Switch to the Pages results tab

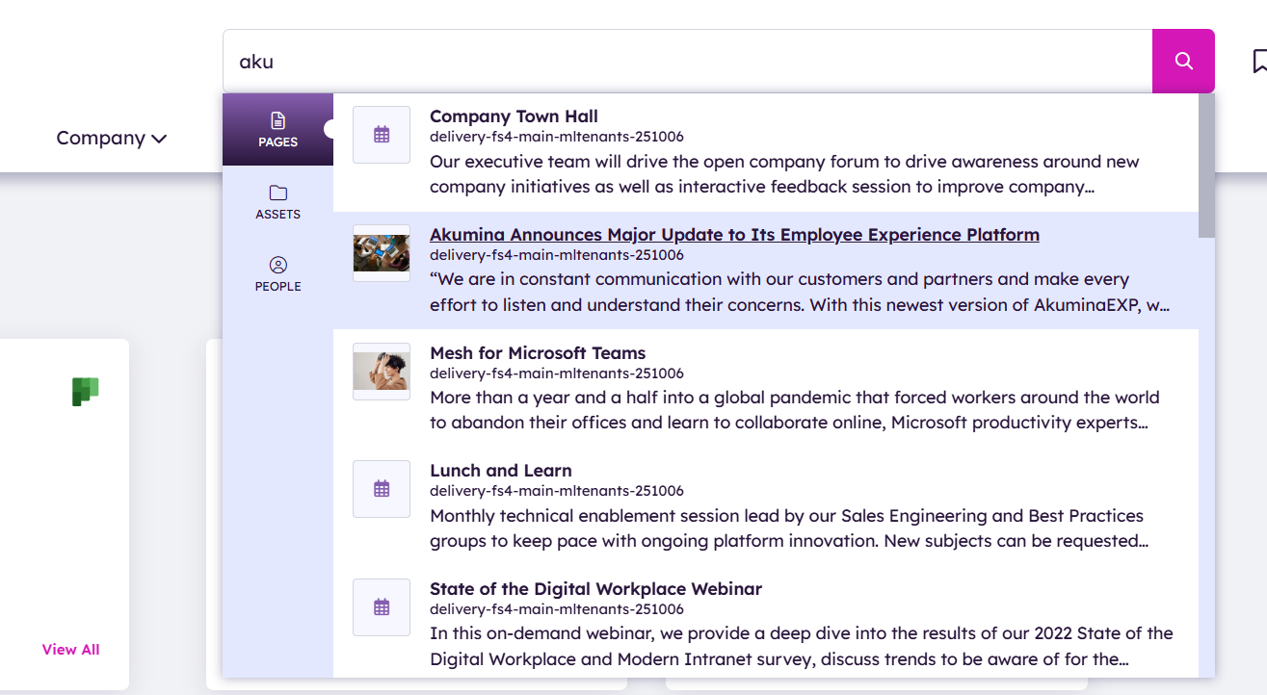pos(277,130)
